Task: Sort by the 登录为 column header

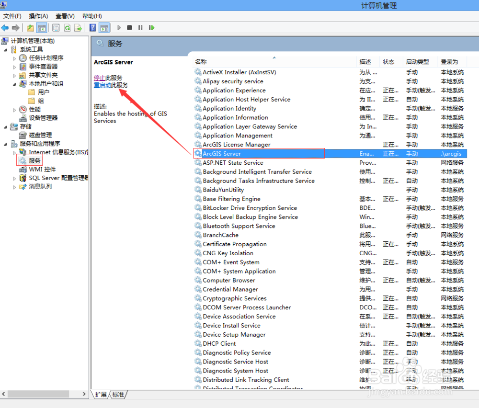Action: pos(452,62)
